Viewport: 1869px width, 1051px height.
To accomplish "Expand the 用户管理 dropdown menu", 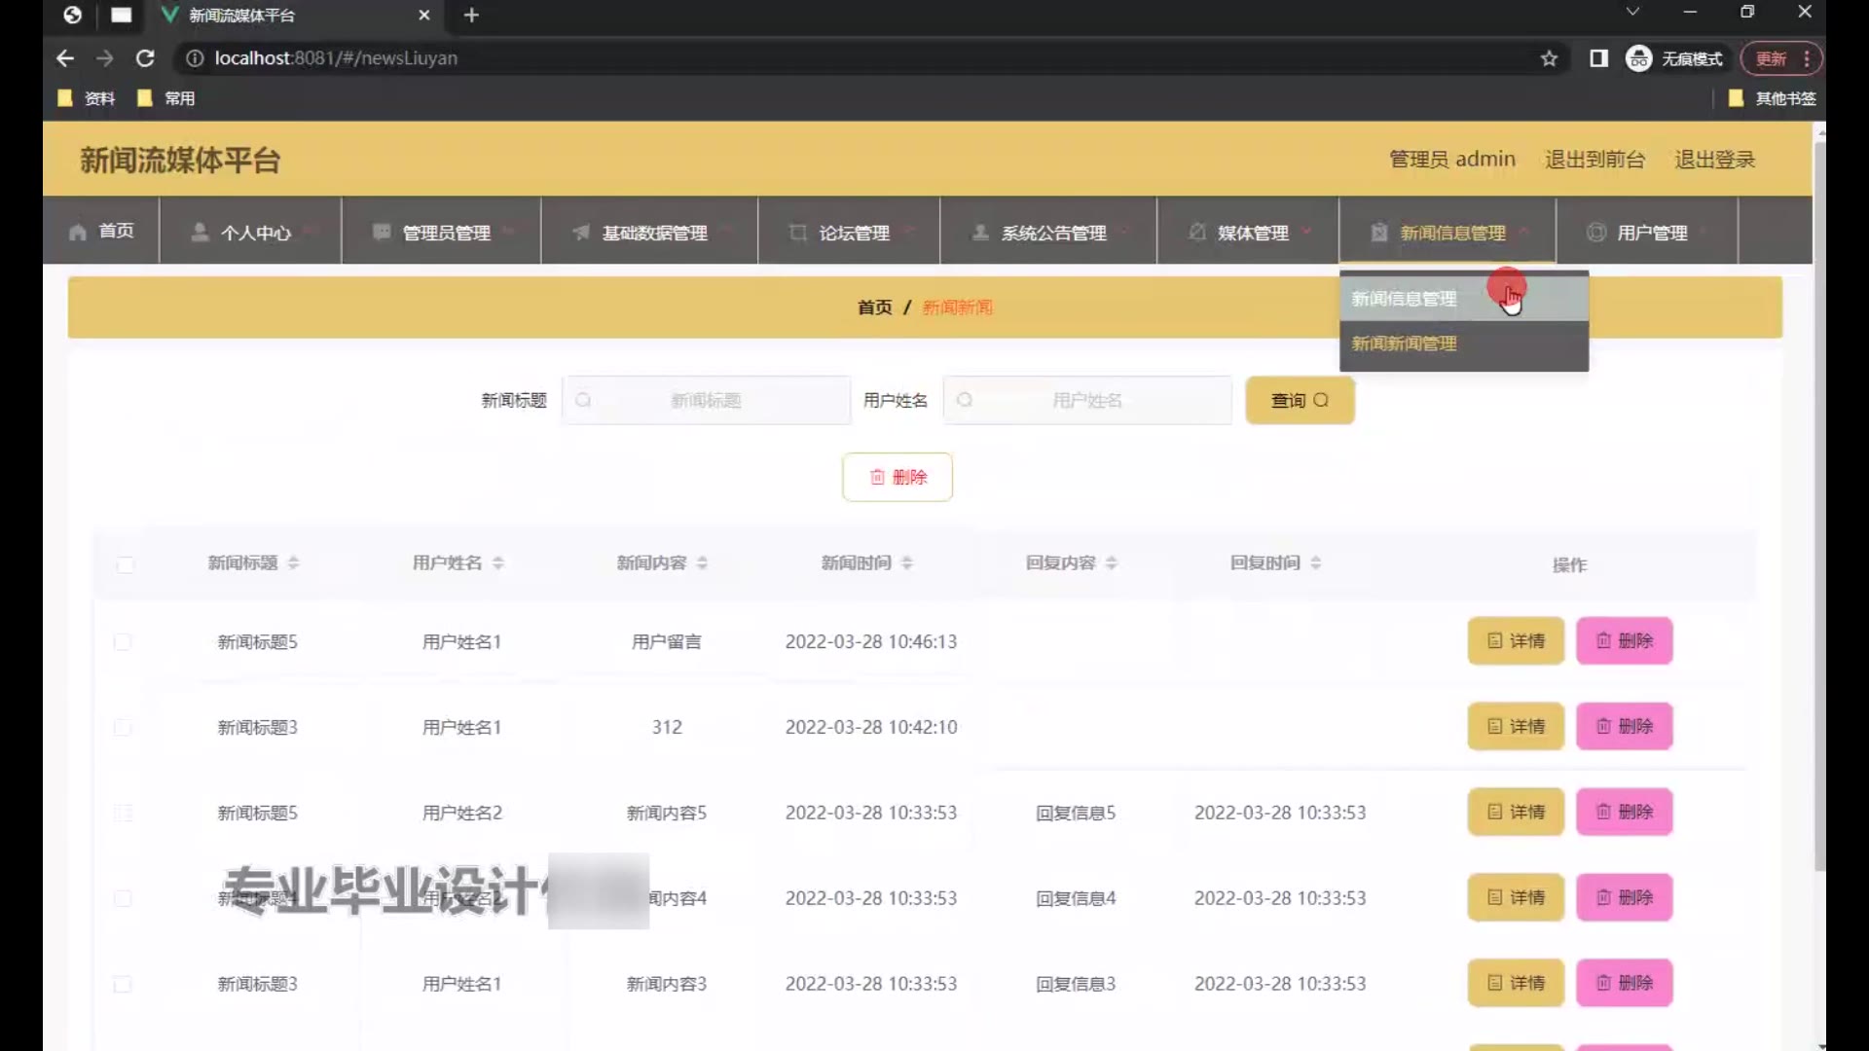I will 1651,233.
